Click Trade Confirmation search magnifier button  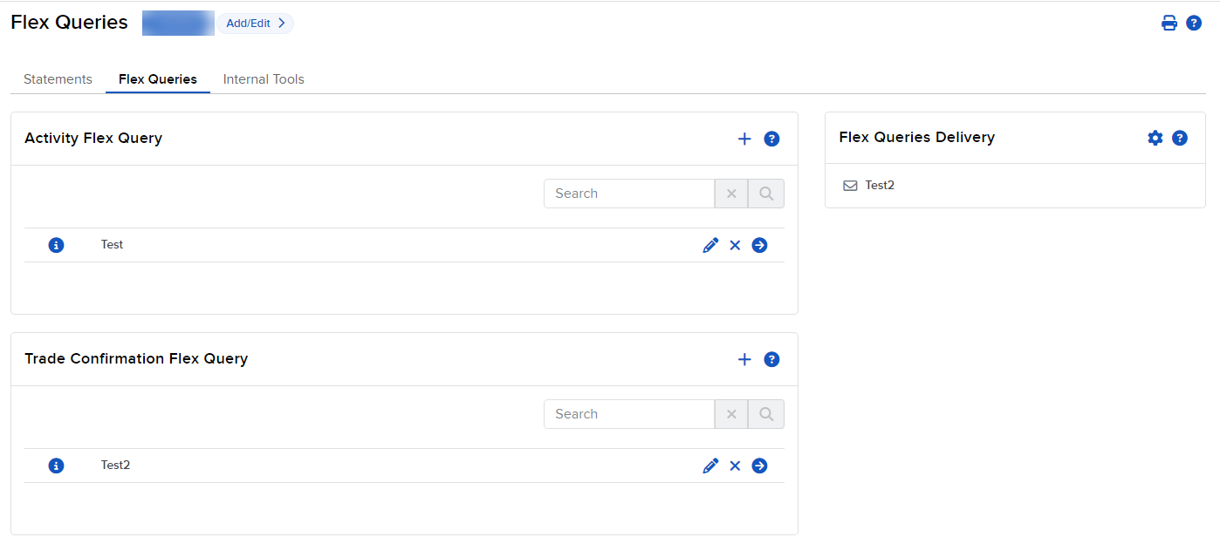coord(766,414)
